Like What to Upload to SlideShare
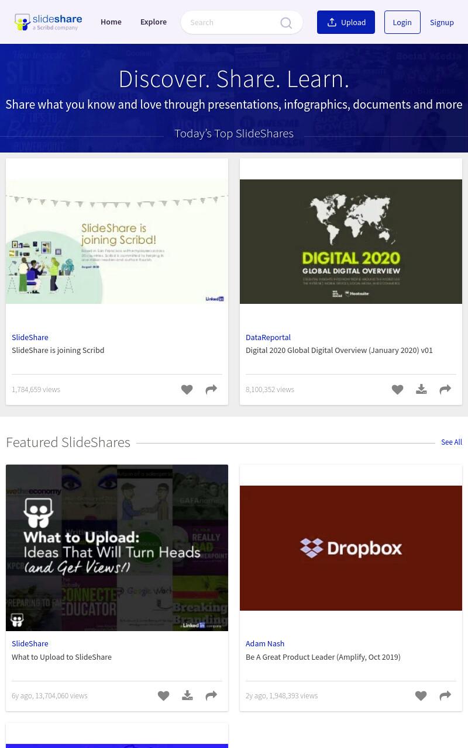 pyautogui.click(x=163, y=696)
